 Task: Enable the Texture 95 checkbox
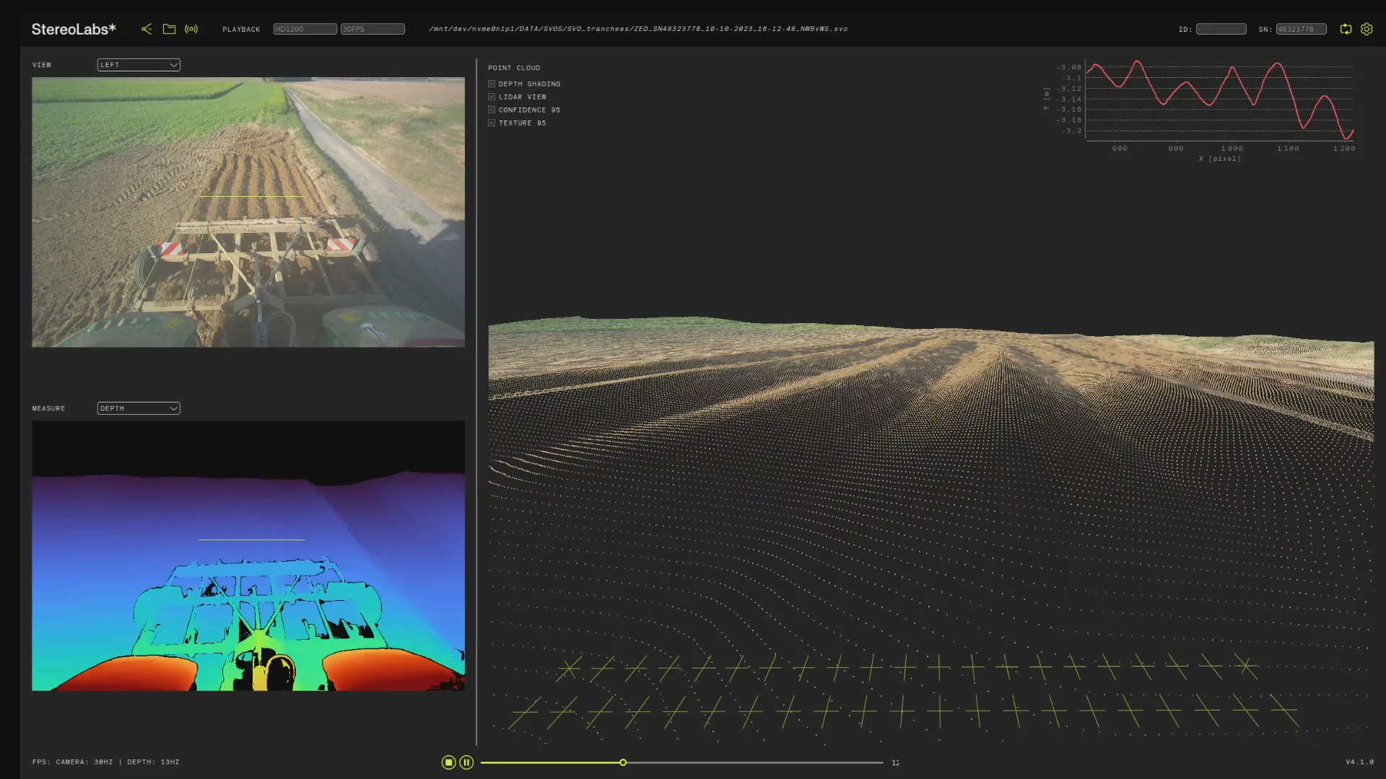(492, 123)
